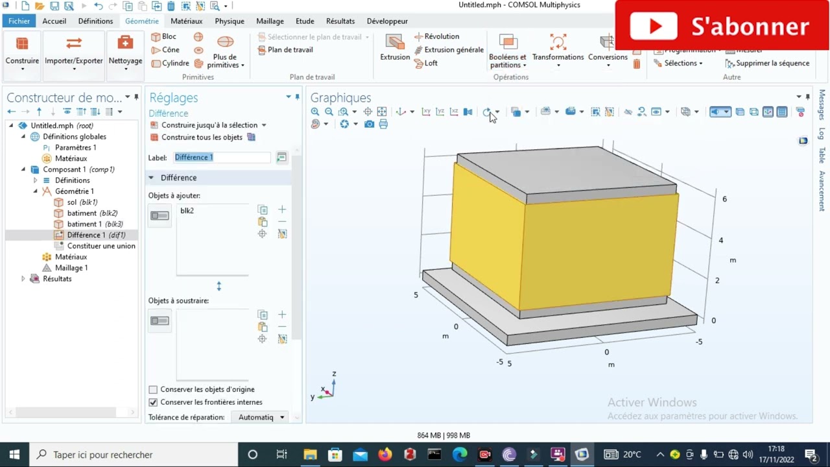Collapse the Définitions globales node
The width and height of the screenshot is (830, 467).
(23, 137)
